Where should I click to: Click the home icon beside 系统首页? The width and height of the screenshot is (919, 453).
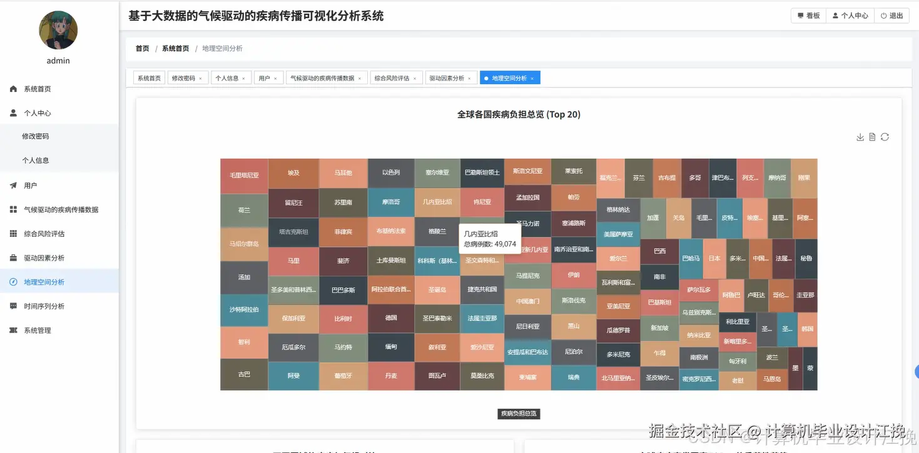[13, 89]
